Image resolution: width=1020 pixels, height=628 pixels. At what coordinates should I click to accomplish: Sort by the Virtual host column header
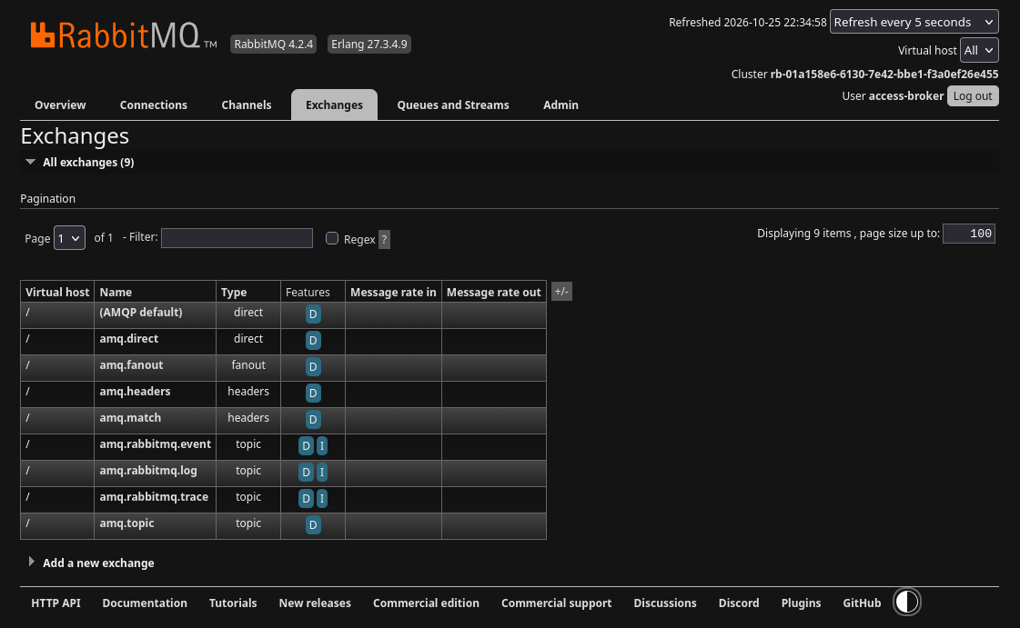pos(57,293)
